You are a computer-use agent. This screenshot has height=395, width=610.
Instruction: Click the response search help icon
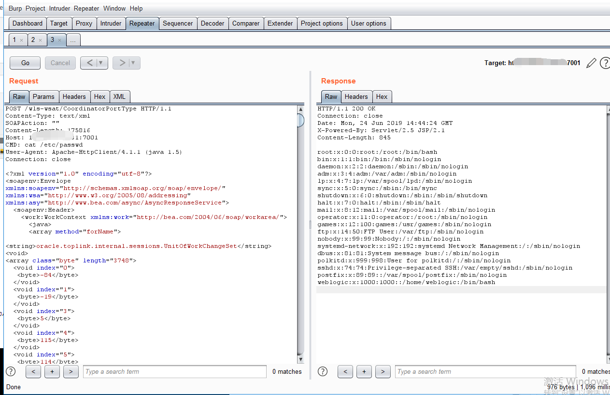323,371
